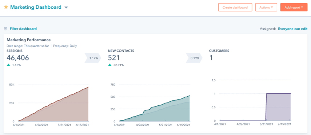Click the green Sessions increase triangle
The height and width of the screenshot is (135, 311).
[8, 65]
